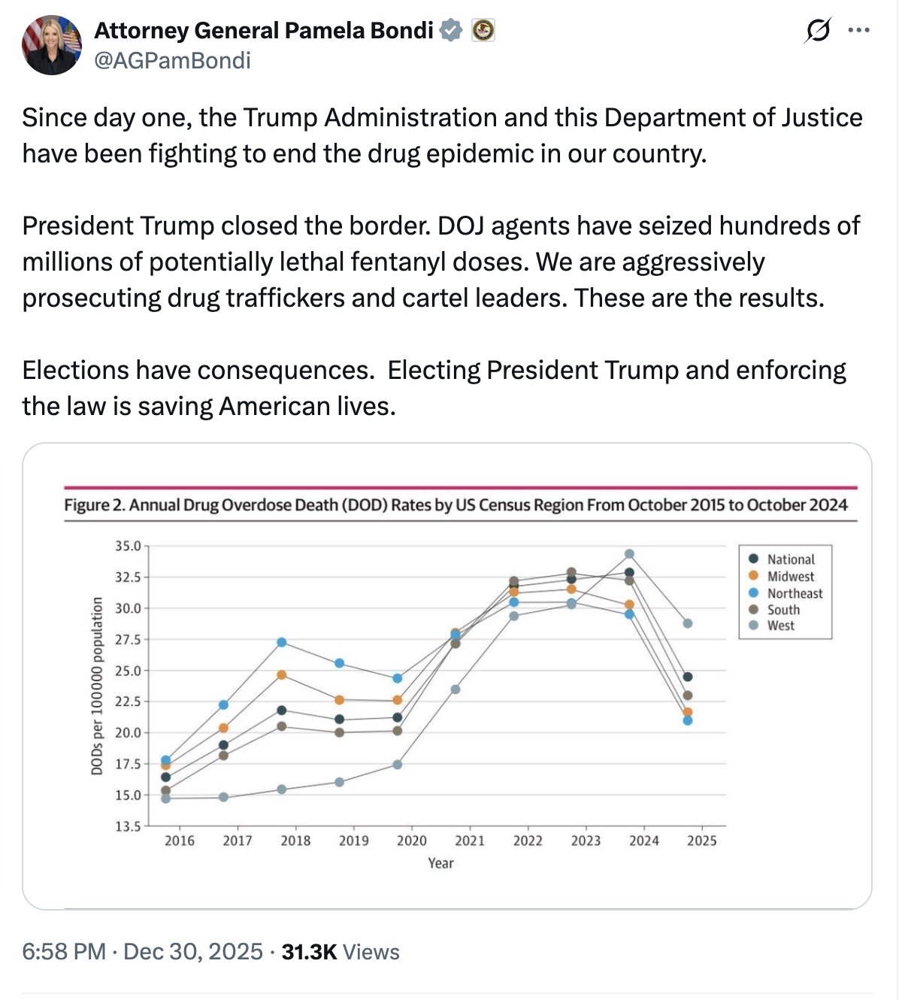This screenshot has height=1000, width=905.
Task: Click the Grok icon beside the tweet header
Action: [x=818, y=31]
